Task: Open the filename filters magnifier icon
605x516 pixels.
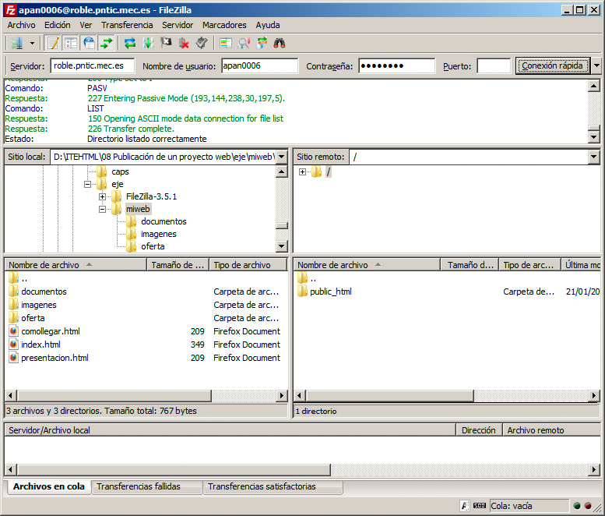Action: pyautogui.click(x=244, y=43)
